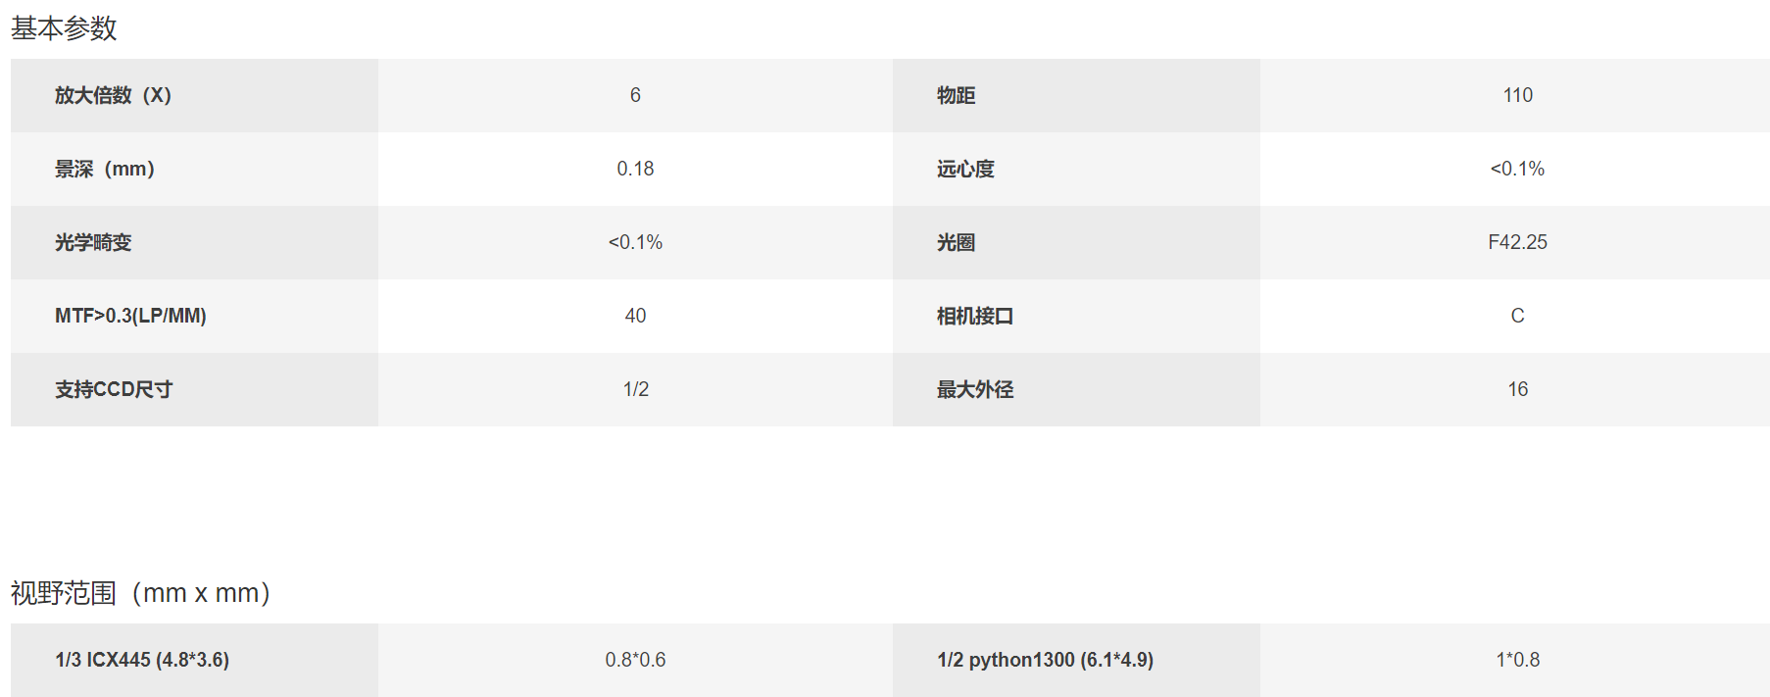Viewport: 1770px width, 697px height.
Task: Select the 物距 label cell
Action: click(1076, 95)
